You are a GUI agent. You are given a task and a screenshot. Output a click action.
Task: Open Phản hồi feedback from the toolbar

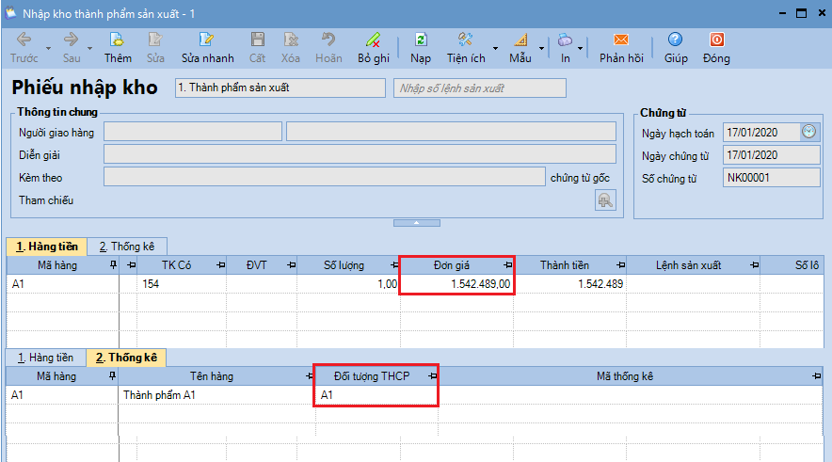620,40
